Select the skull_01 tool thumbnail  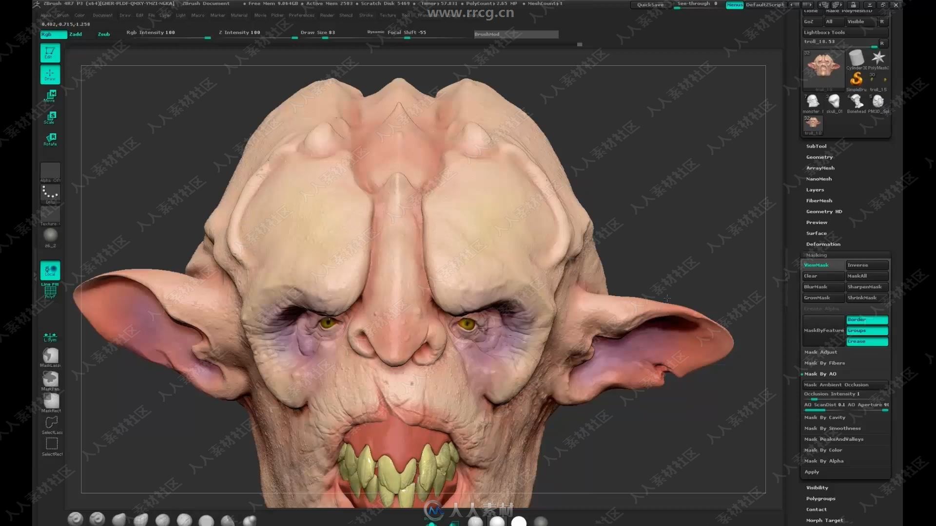pos(835,103)
